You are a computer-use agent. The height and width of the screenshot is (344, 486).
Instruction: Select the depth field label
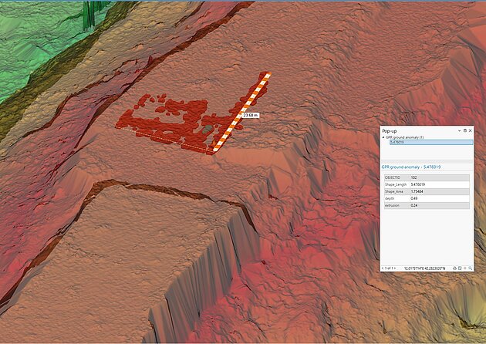tap(390, 199)
